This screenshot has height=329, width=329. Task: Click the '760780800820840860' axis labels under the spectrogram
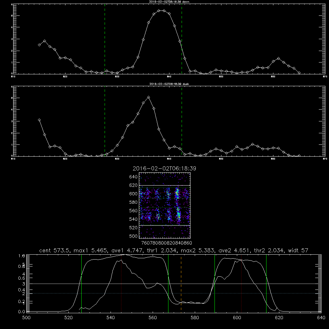pyautogui.click(x=166, y=243)
